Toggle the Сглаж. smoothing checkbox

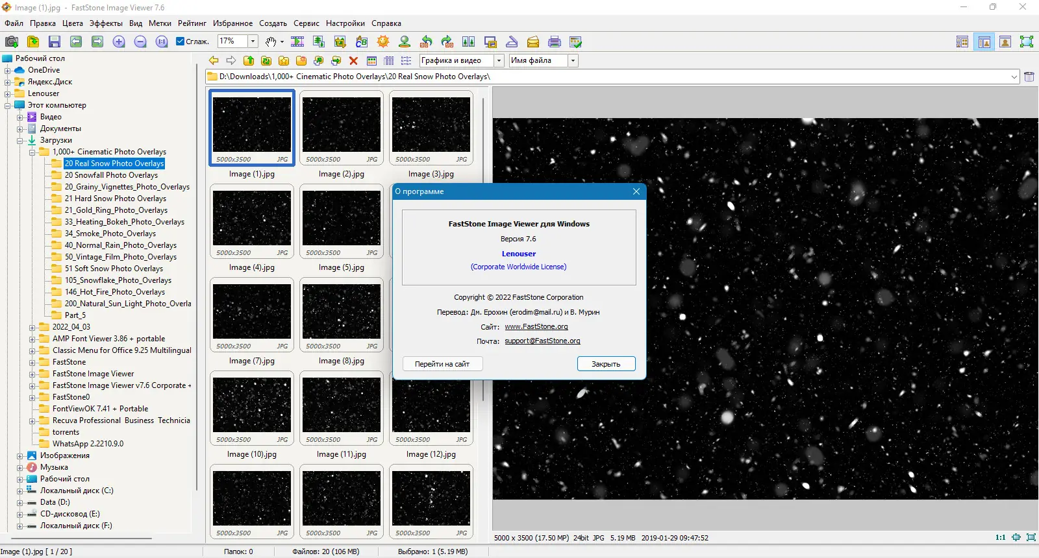click(x=181, y=42)
